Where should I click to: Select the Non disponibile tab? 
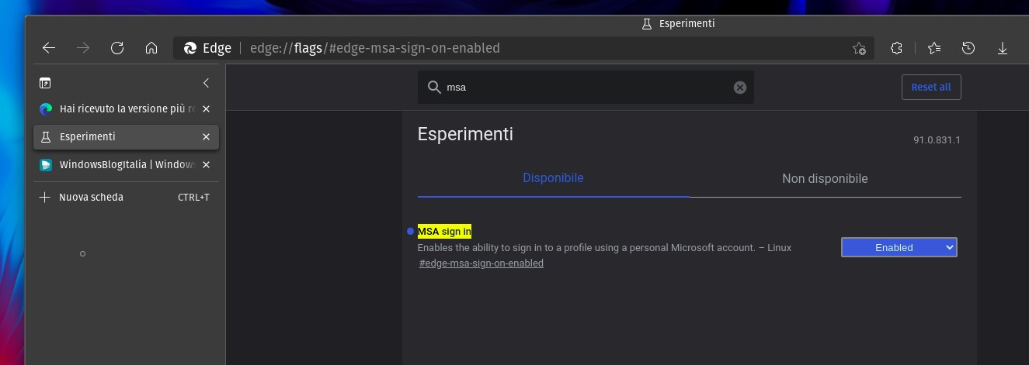pyautogui.click(x=825, y=179)
